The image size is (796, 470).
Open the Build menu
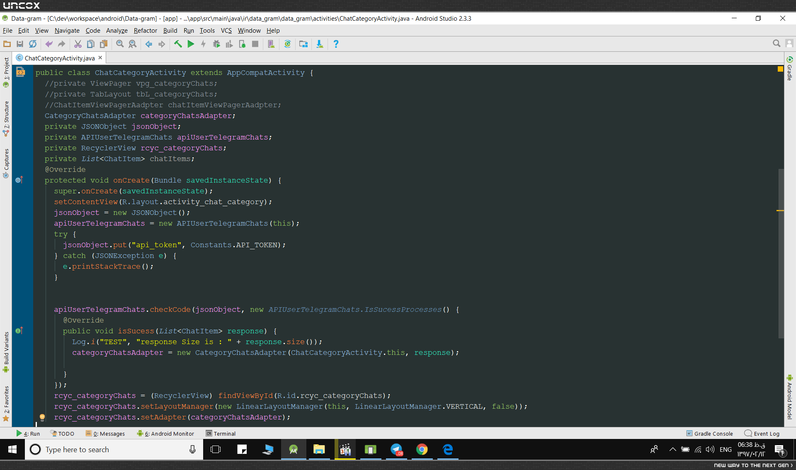(x=170, y=31)
